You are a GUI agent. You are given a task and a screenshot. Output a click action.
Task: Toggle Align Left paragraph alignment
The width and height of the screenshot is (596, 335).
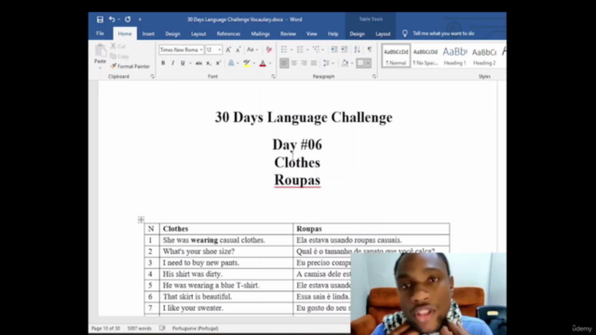(284, 63)
